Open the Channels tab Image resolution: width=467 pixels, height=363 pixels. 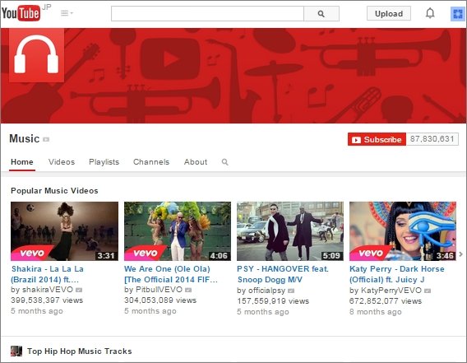pyautogui.click(x=151, y=162)
